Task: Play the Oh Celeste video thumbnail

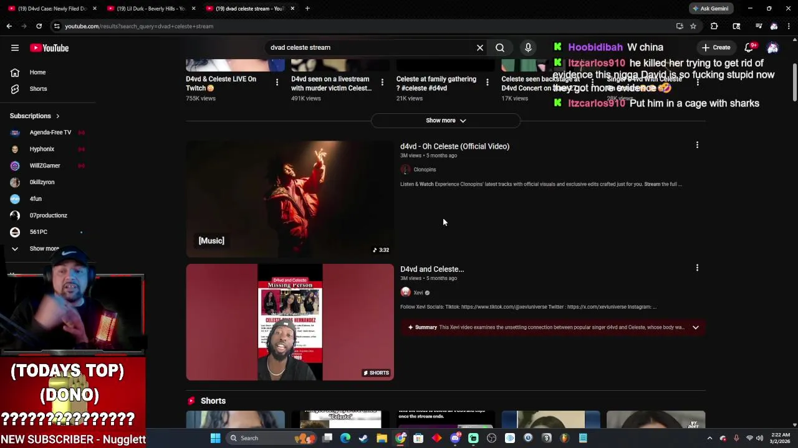Action: tap(290, 199)
